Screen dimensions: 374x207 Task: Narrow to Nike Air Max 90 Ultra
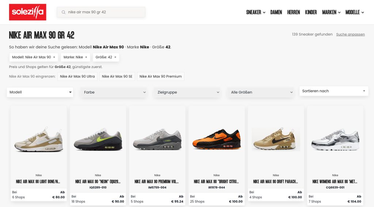[77, 76]
